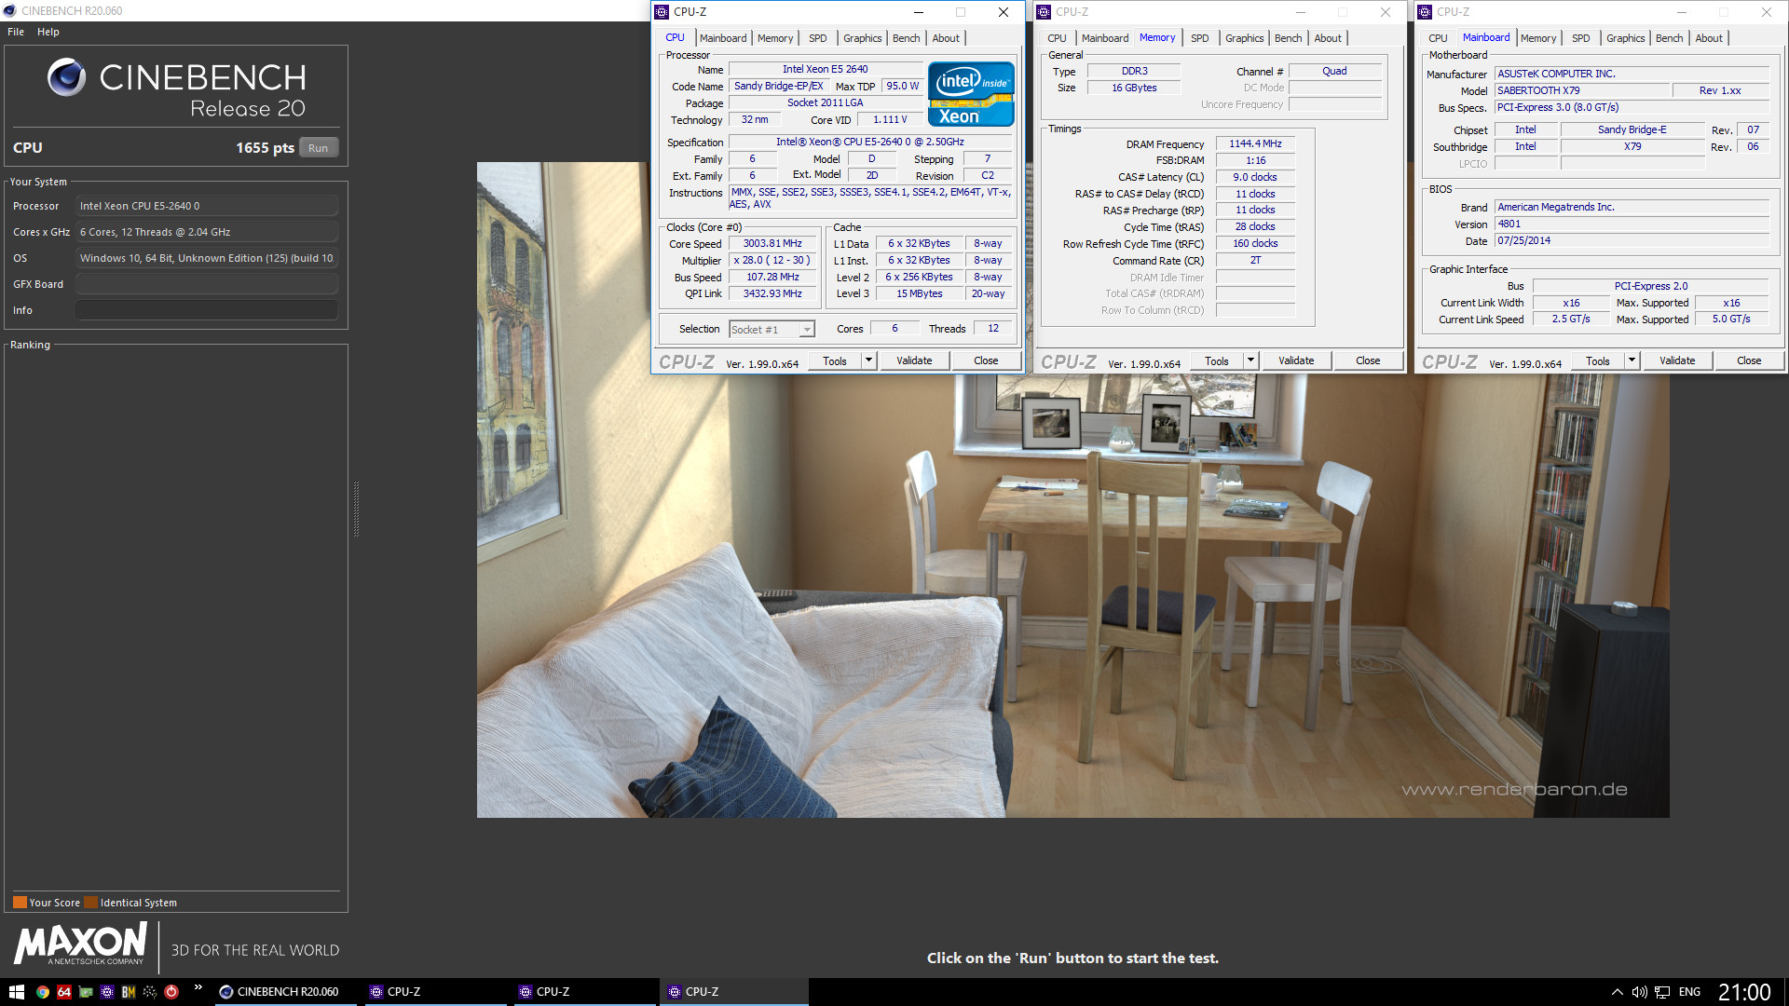Click the GFX Board field in Cinebench
This screenshot has width=1789, height=1006.
pos(207,284)
